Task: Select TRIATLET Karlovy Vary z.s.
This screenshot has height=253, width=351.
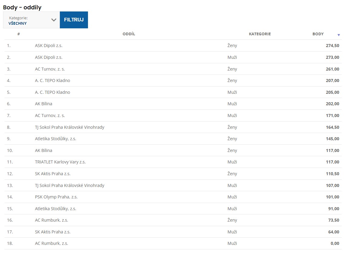Action: tap(60, 162)
